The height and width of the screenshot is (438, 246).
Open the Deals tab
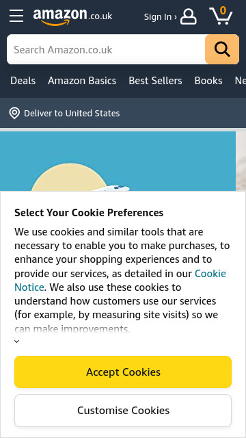click(x=23, y=81)
